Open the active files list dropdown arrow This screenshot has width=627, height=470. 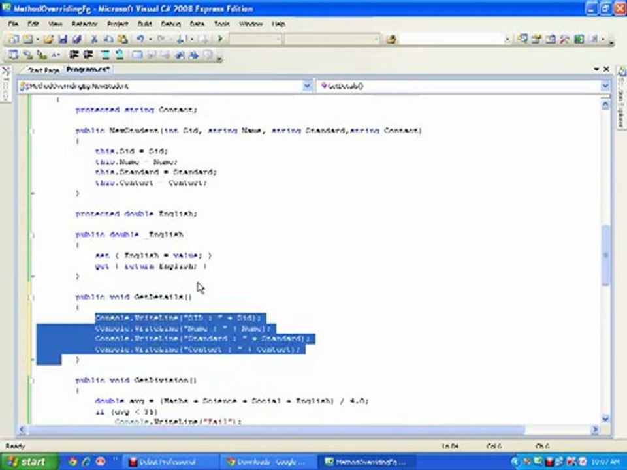(596, 69)
